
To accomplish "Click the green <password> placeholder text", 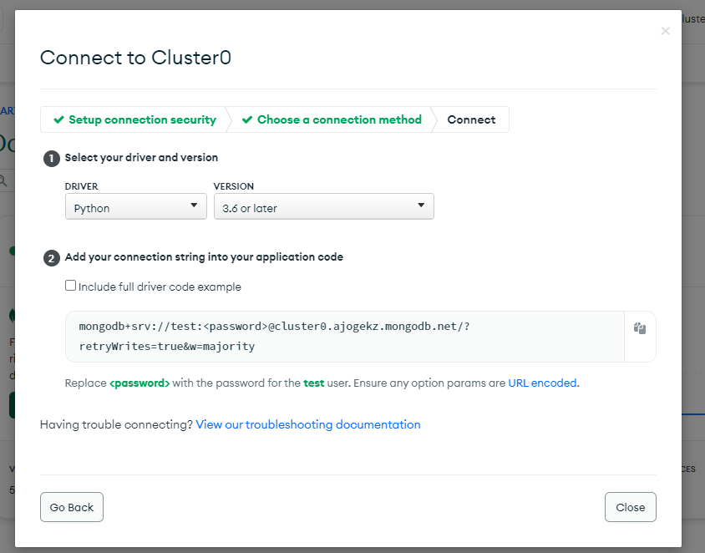I will click(x=139, y=383).
